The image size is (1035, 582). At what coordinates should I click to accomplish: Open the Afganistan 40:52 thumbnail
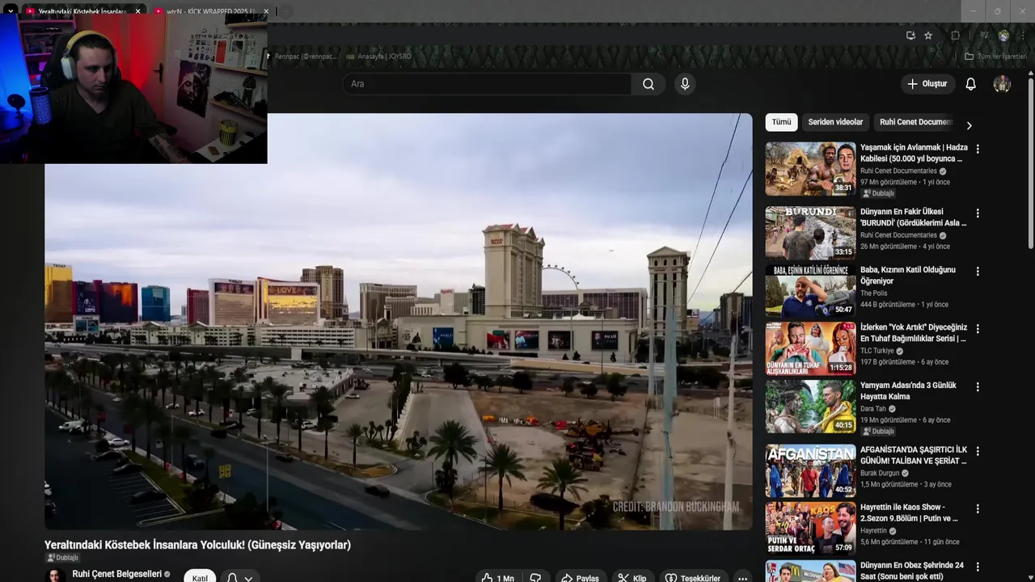point(810,470)
